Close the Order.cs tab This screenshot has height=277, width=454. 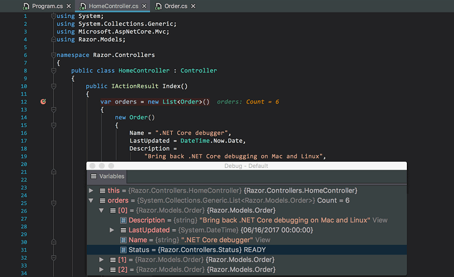tap(193, 6)
